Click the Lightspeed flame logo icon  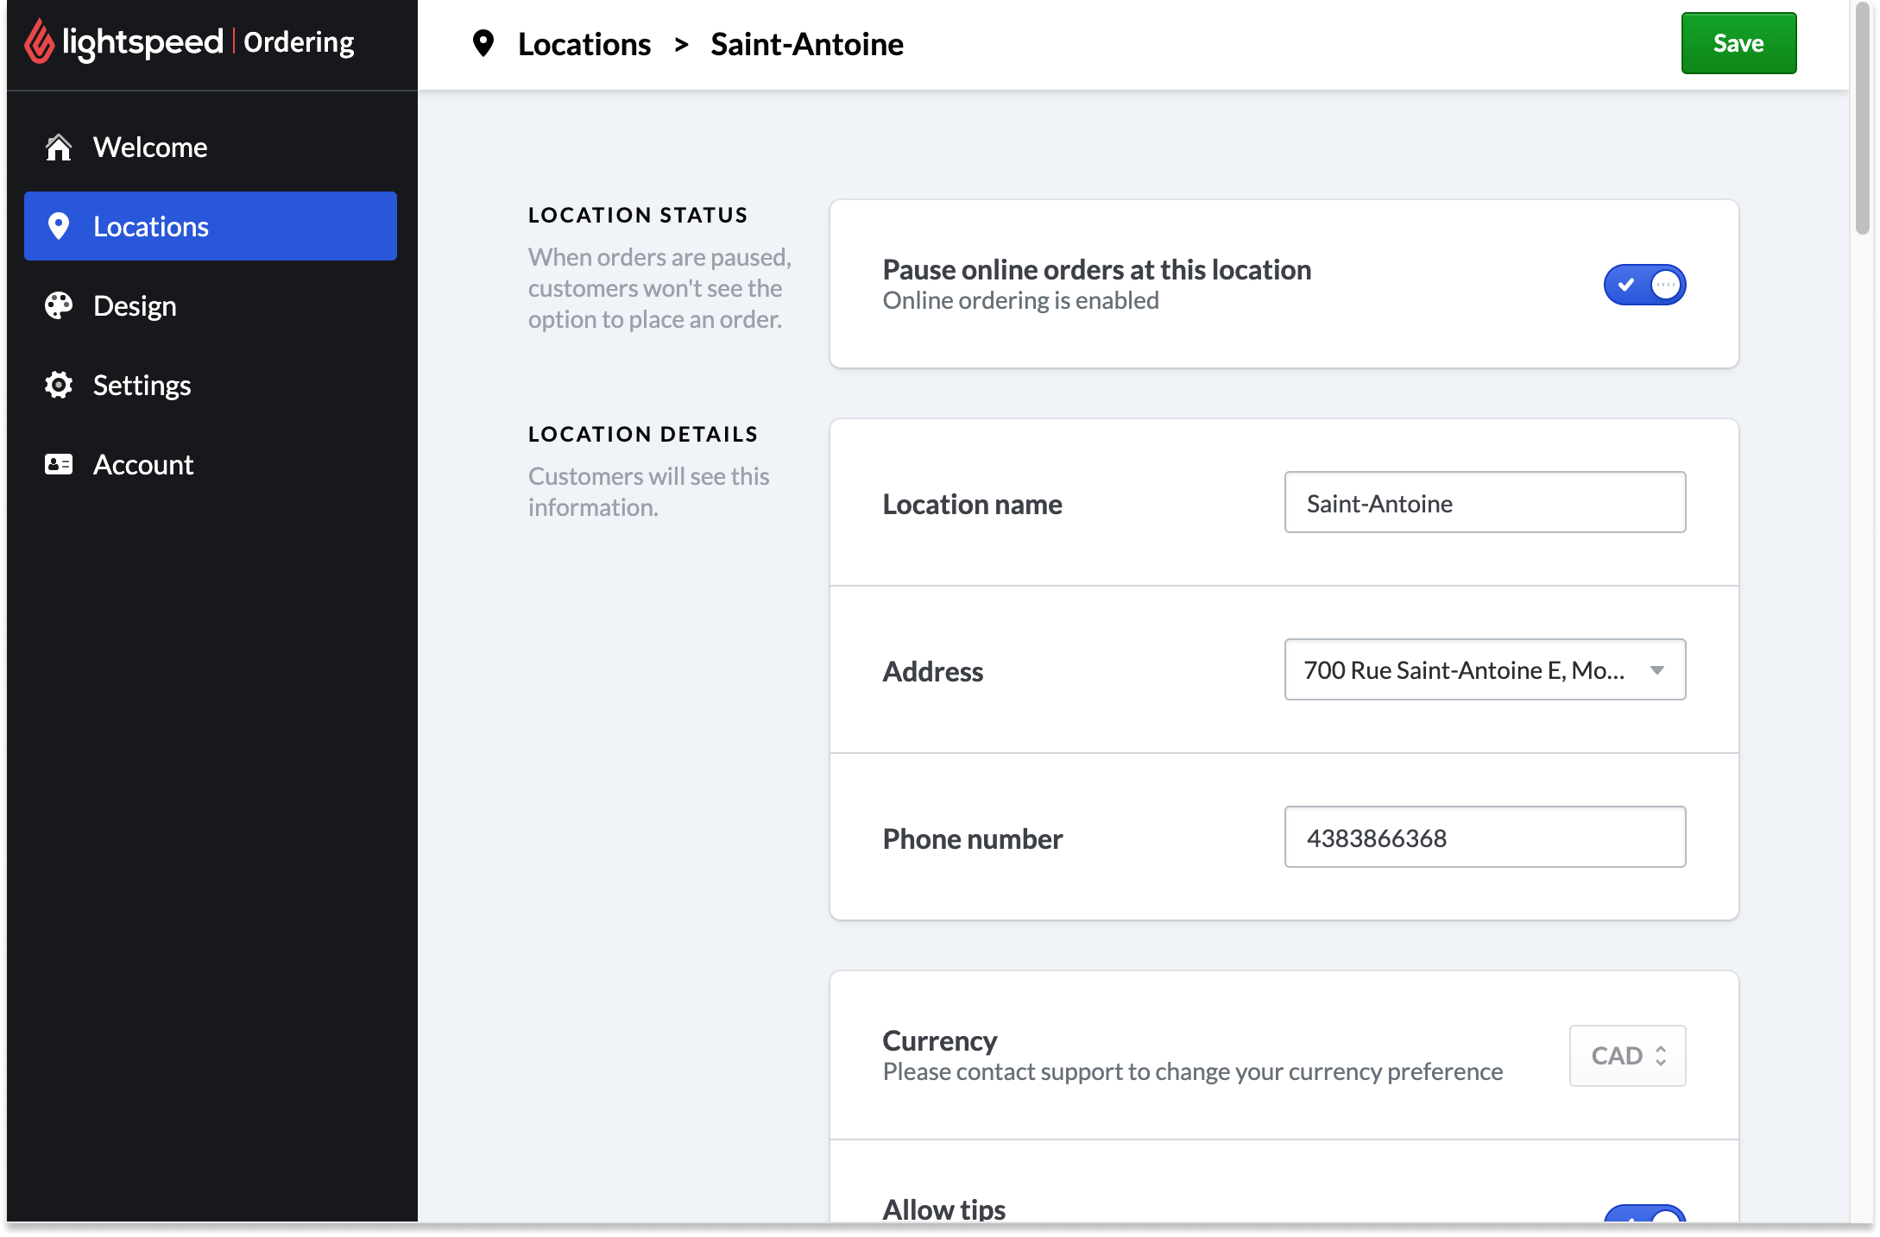pyautogui.click(x=39, y=42)
